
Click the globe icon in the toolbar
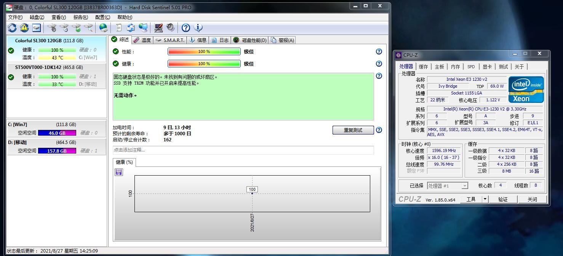(103, 28)
